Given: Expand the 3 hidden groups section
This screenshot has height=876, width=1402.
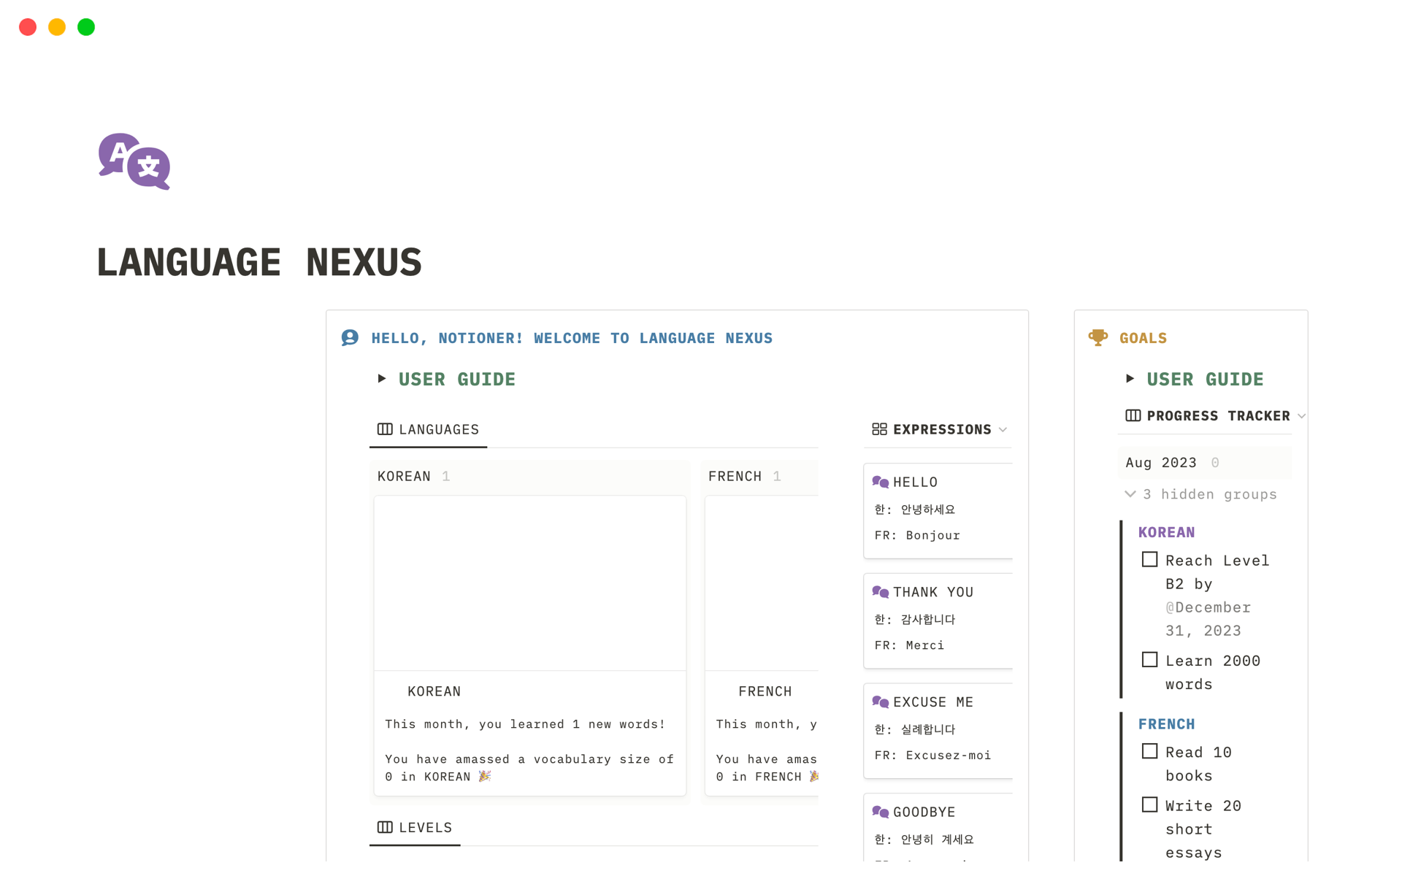Looking at the screenshot, I should pos(1202,494).
